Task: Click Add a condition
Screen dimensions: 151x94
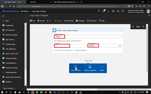Action: click(x=90, y=68)
